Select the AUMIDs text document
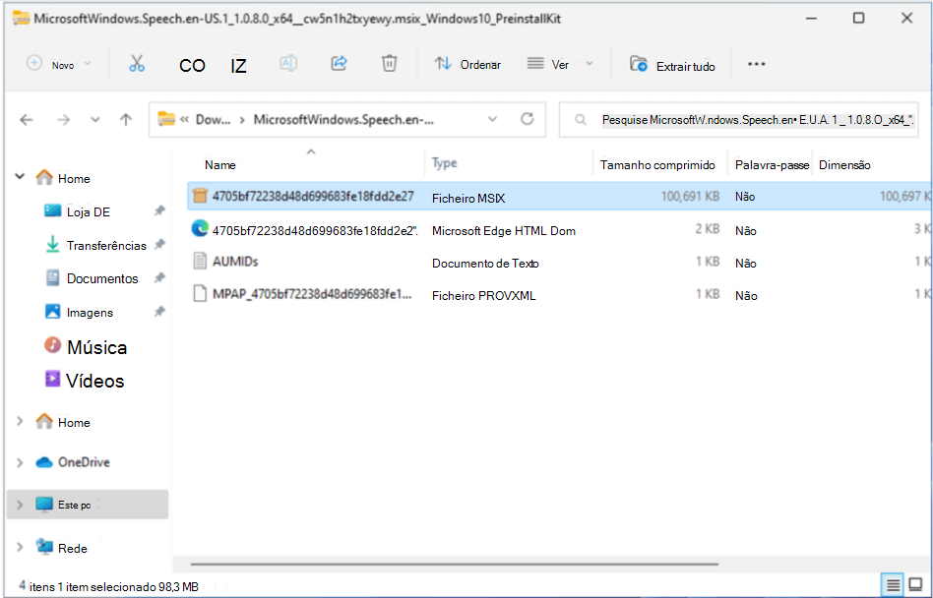The height and width of the screenshot is (598, 933). point(559,263)
